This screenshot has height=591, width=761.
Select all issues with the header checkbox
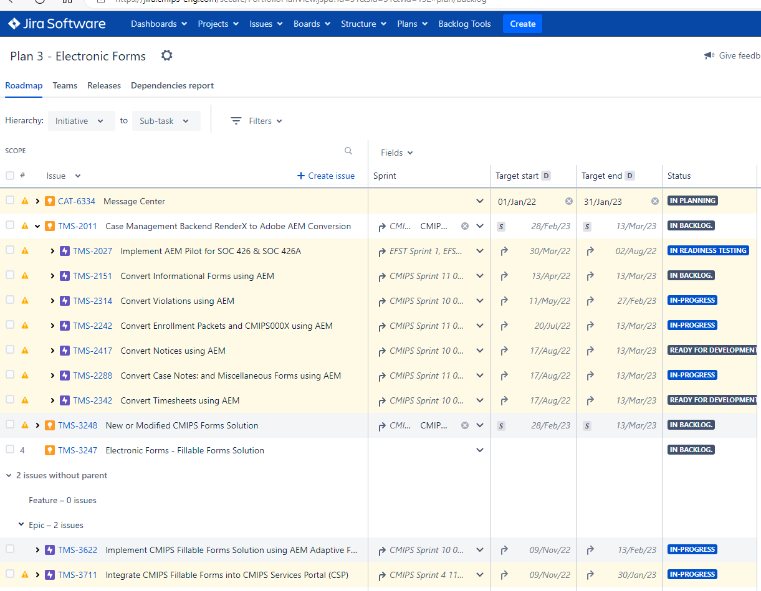(9, 175)
